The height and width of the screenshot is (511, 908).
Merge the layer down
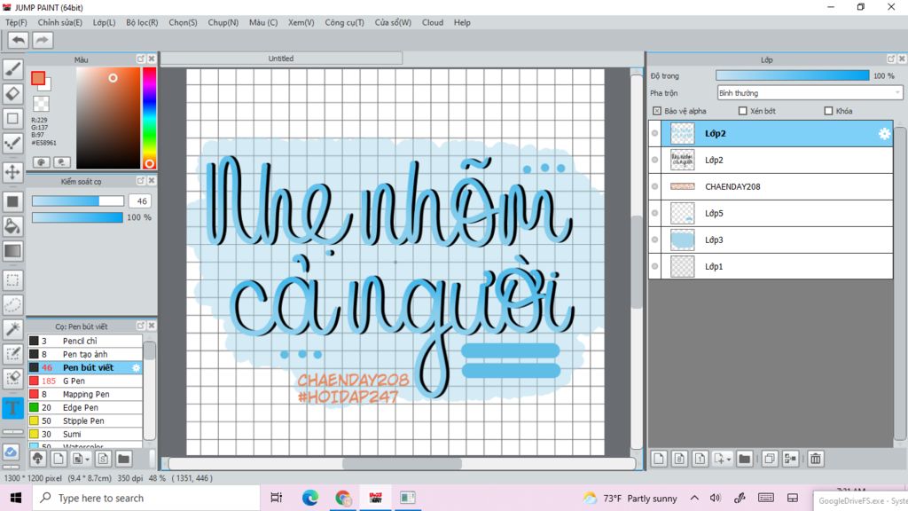(790, 459)
